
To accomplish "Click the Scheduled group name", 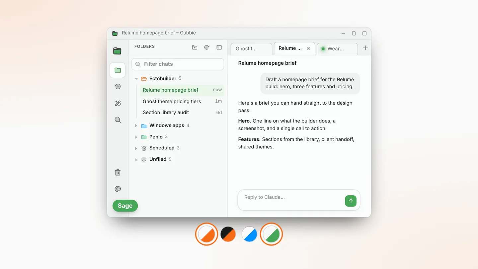I will 162,148.
